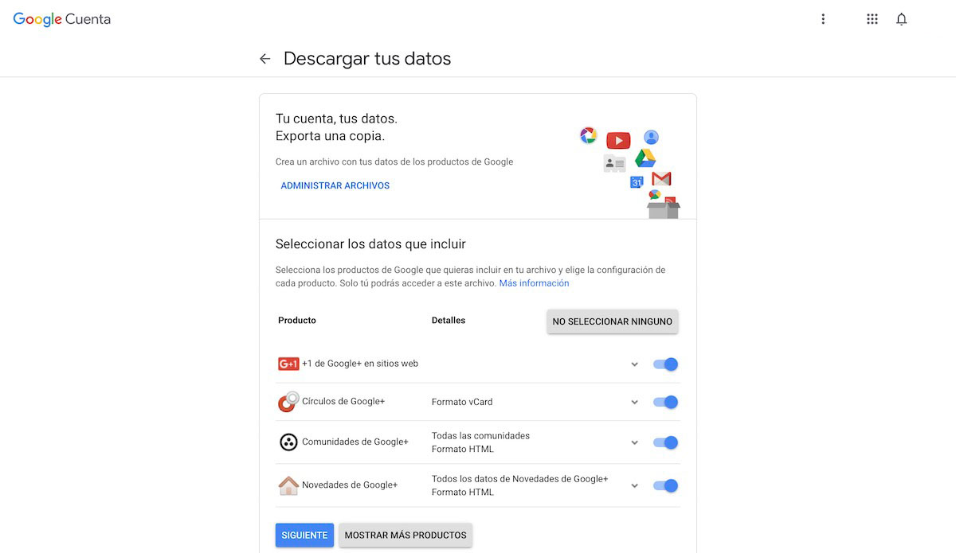Image resolution: width=956 pixels, height=553 pixels.
Task: Disable the Círculos de Google+ switch
Action: pos(665,402)
